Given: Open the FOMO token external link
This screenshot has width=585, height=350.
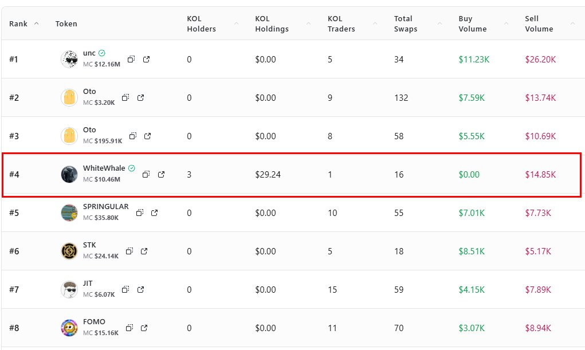Looking at the screenshot, I should [x=144, y=328].
